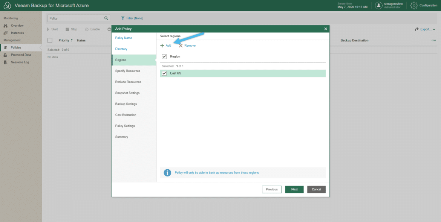Screen dimensions: 441x222
Task: Click the Start policy toolbar button
Action: click(52, 29)
